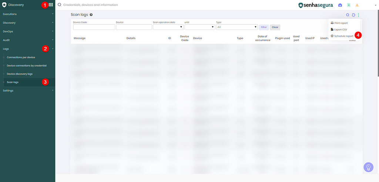Expand the DevOps menu
Viewport: 379px width, 182px height.
pyautogui.click(x=27, y=31)
